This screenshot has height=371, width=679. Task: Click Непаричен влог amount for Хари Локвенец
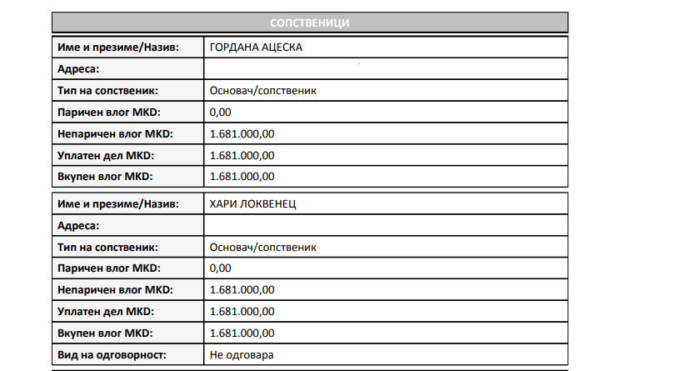pos(242,290)
